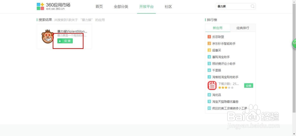Image resolution: width=296 pixels, height=136 pixels.
Task: Open the 首页 nav tab
Action: 99,7
